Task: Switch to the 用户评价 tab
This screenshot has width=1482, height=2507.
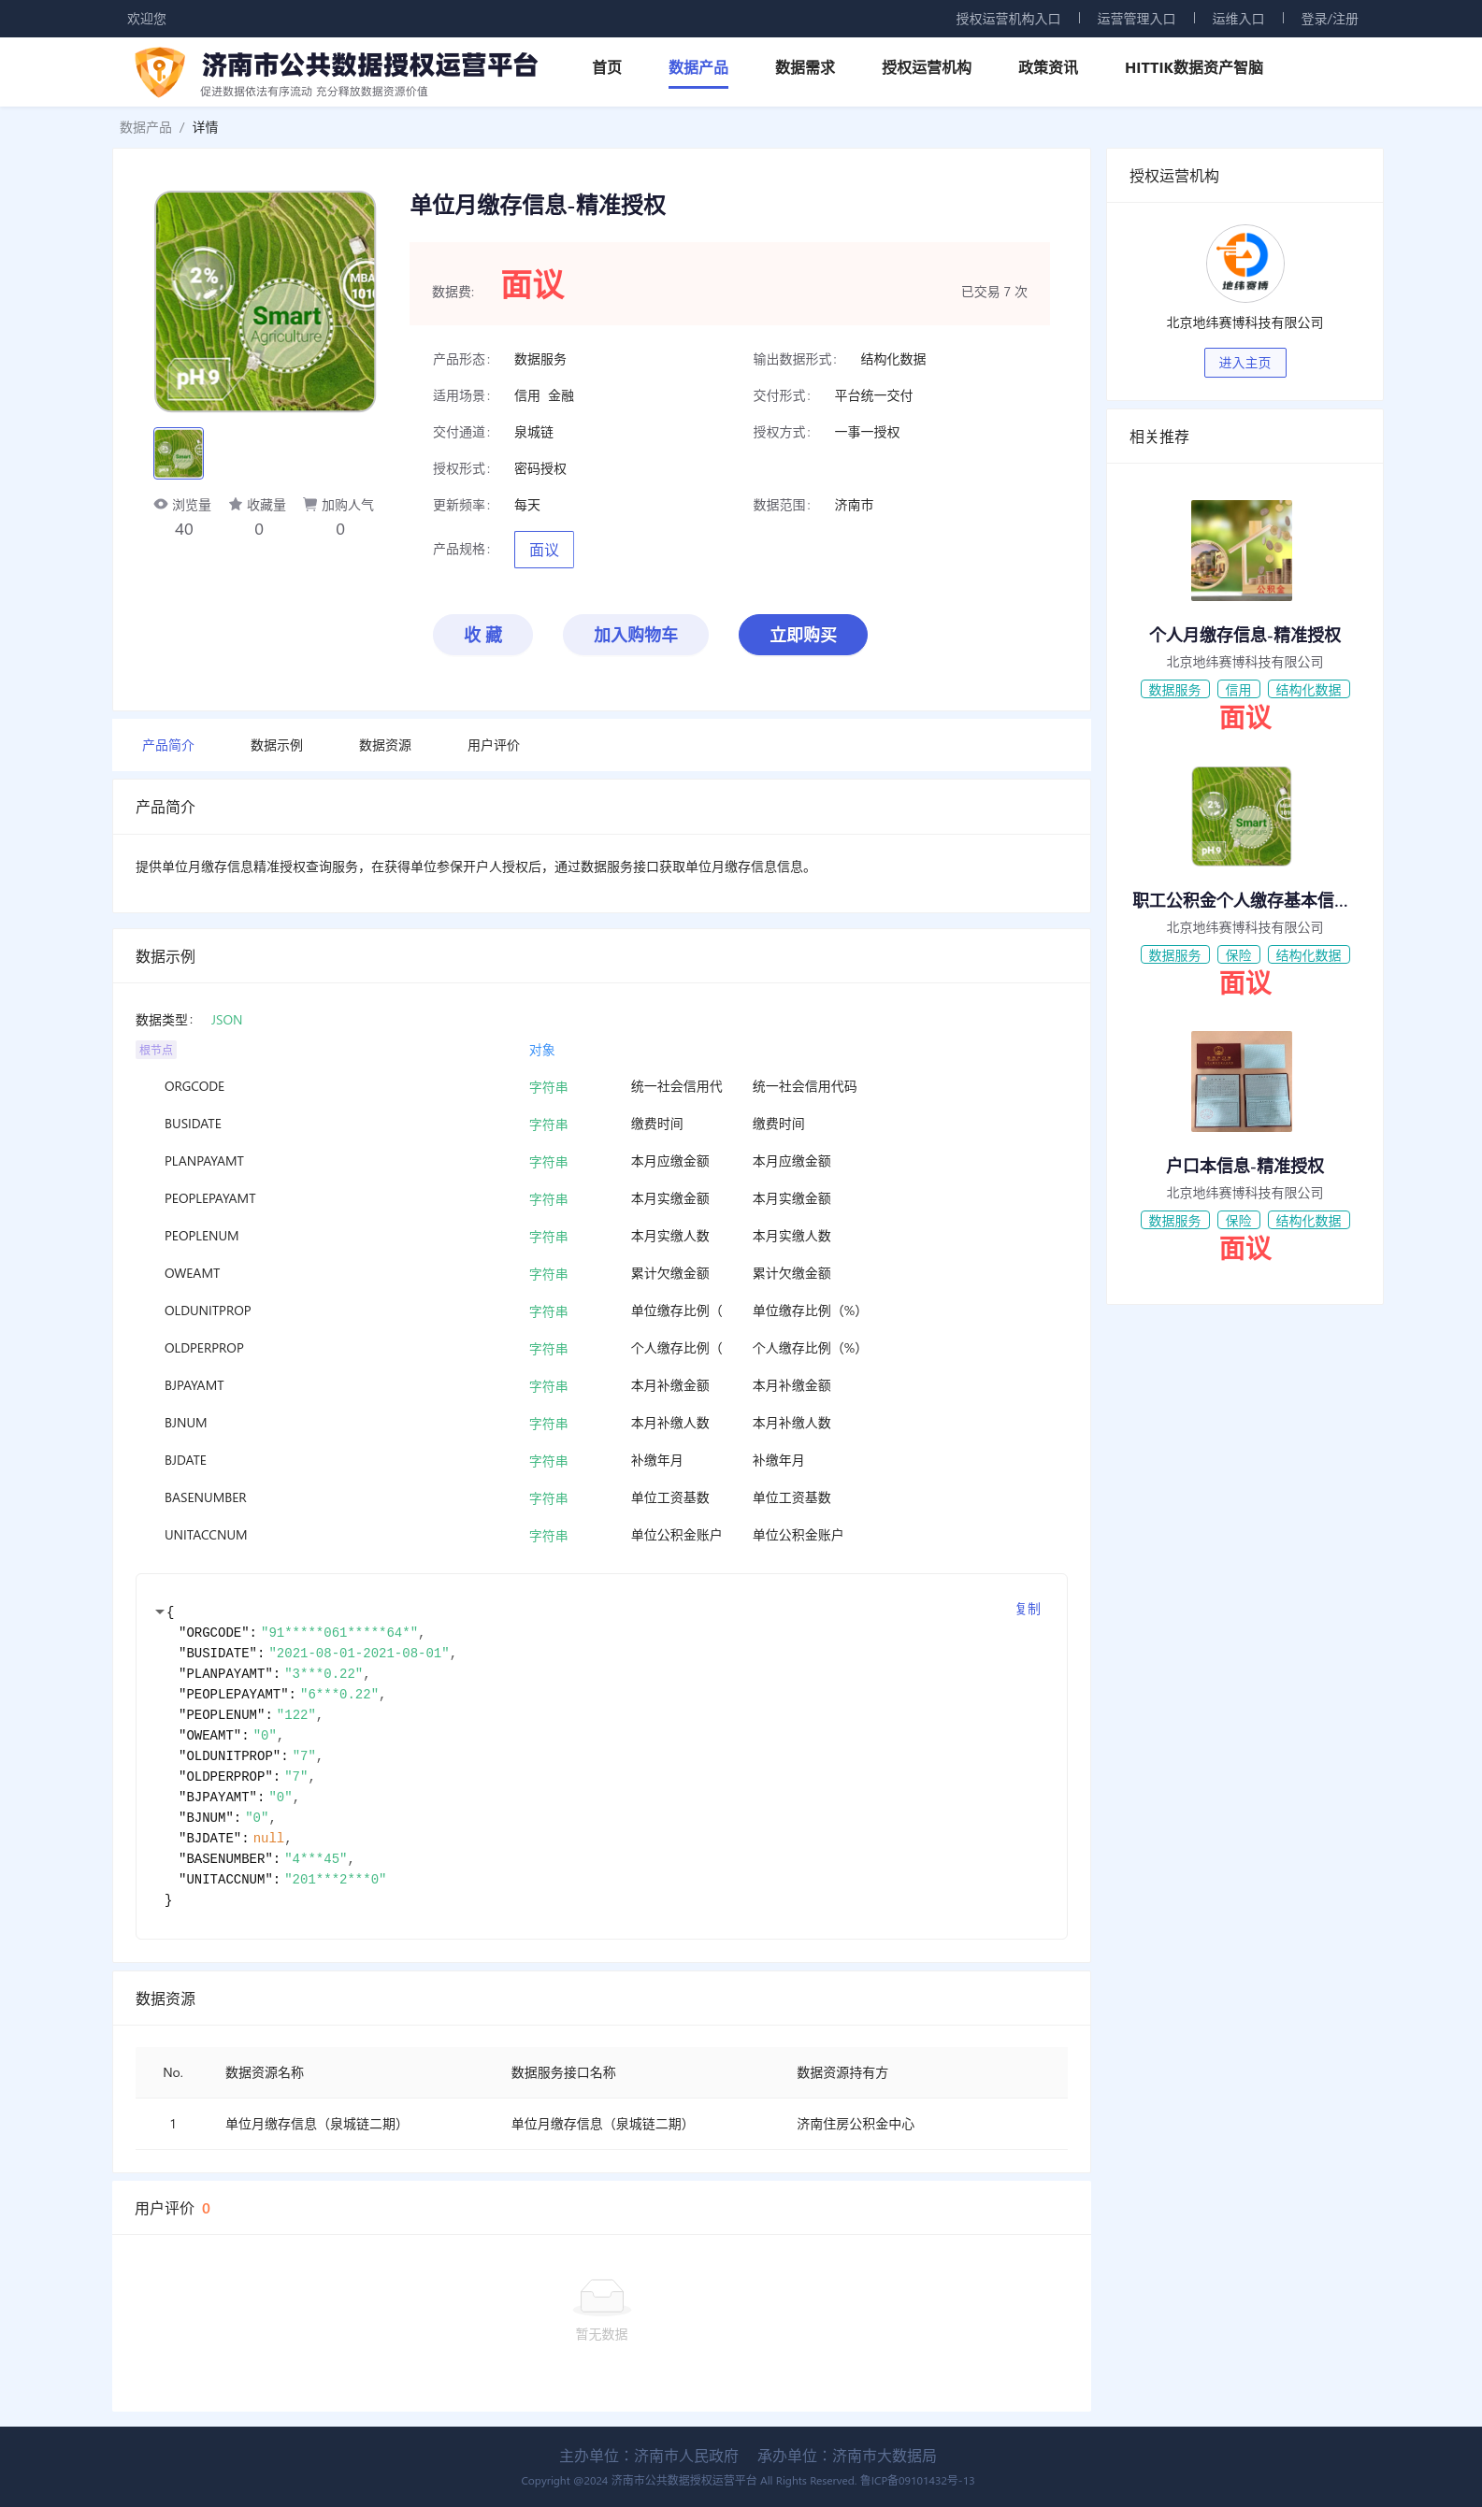Action: 494,745
